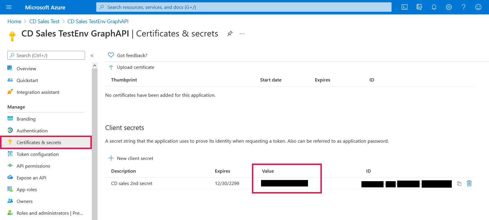This screenshot has width=489, height=220.
Task: Focus the sidebar Search (Ctrl+/) box
Action: coord(46,55)
